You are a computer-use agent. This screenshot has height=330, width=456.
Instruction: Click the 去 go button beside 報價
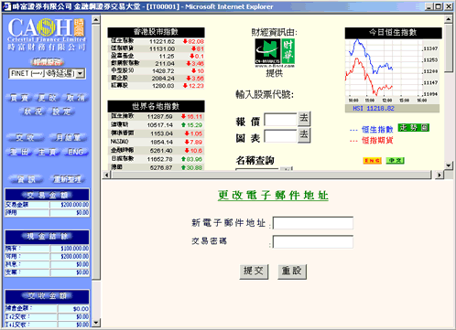point(304,119)
